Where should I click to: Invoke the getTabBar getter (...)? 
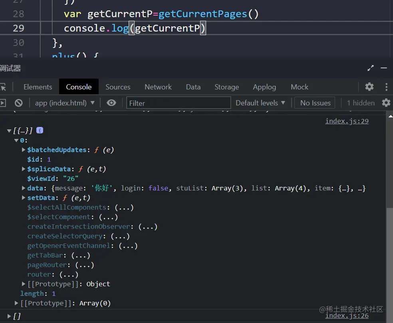pyautogui.click(x=80, y=256)
